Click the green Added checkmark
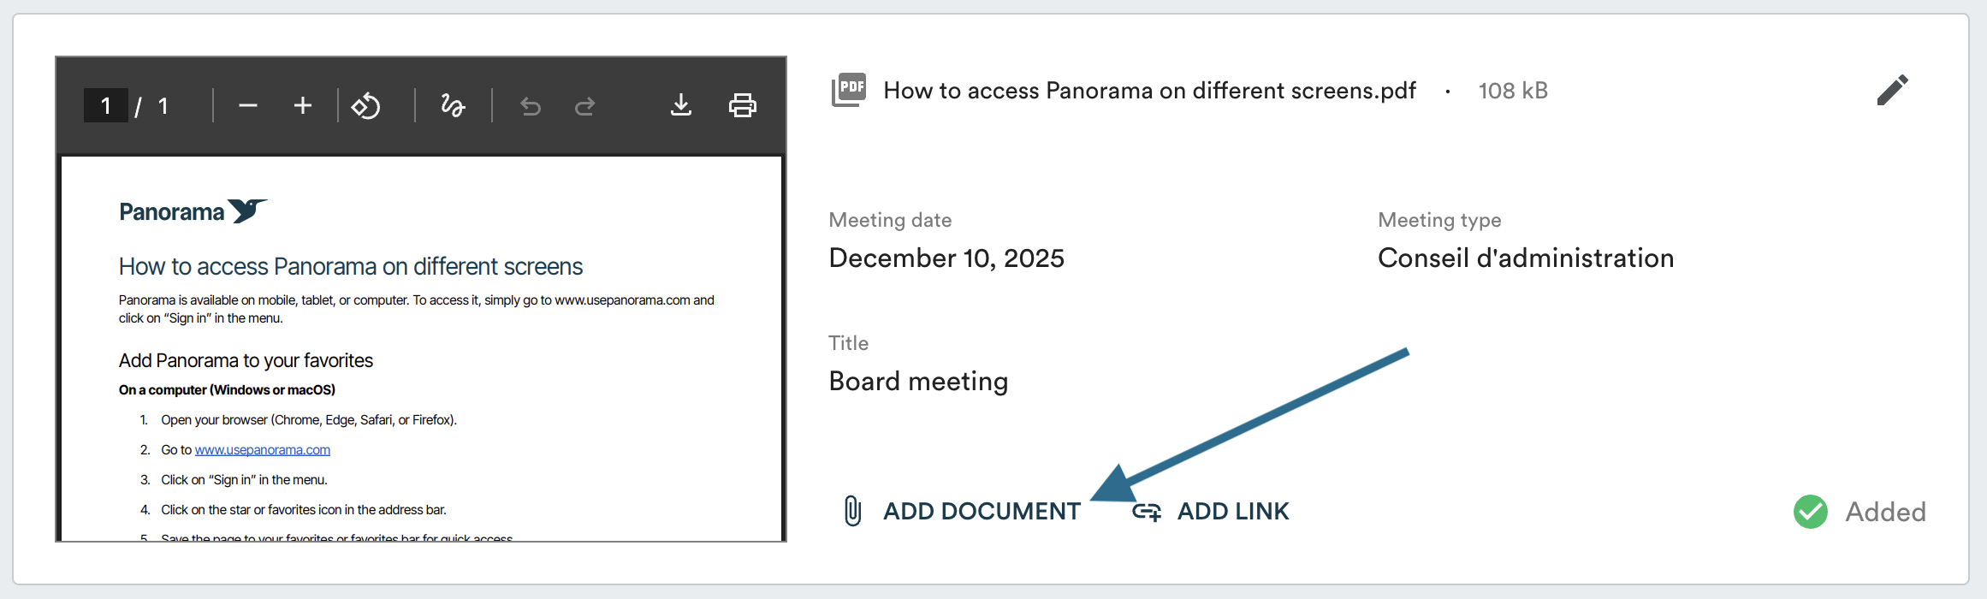This screenshot has width=1987, height=599. [x=1811, y=512]
